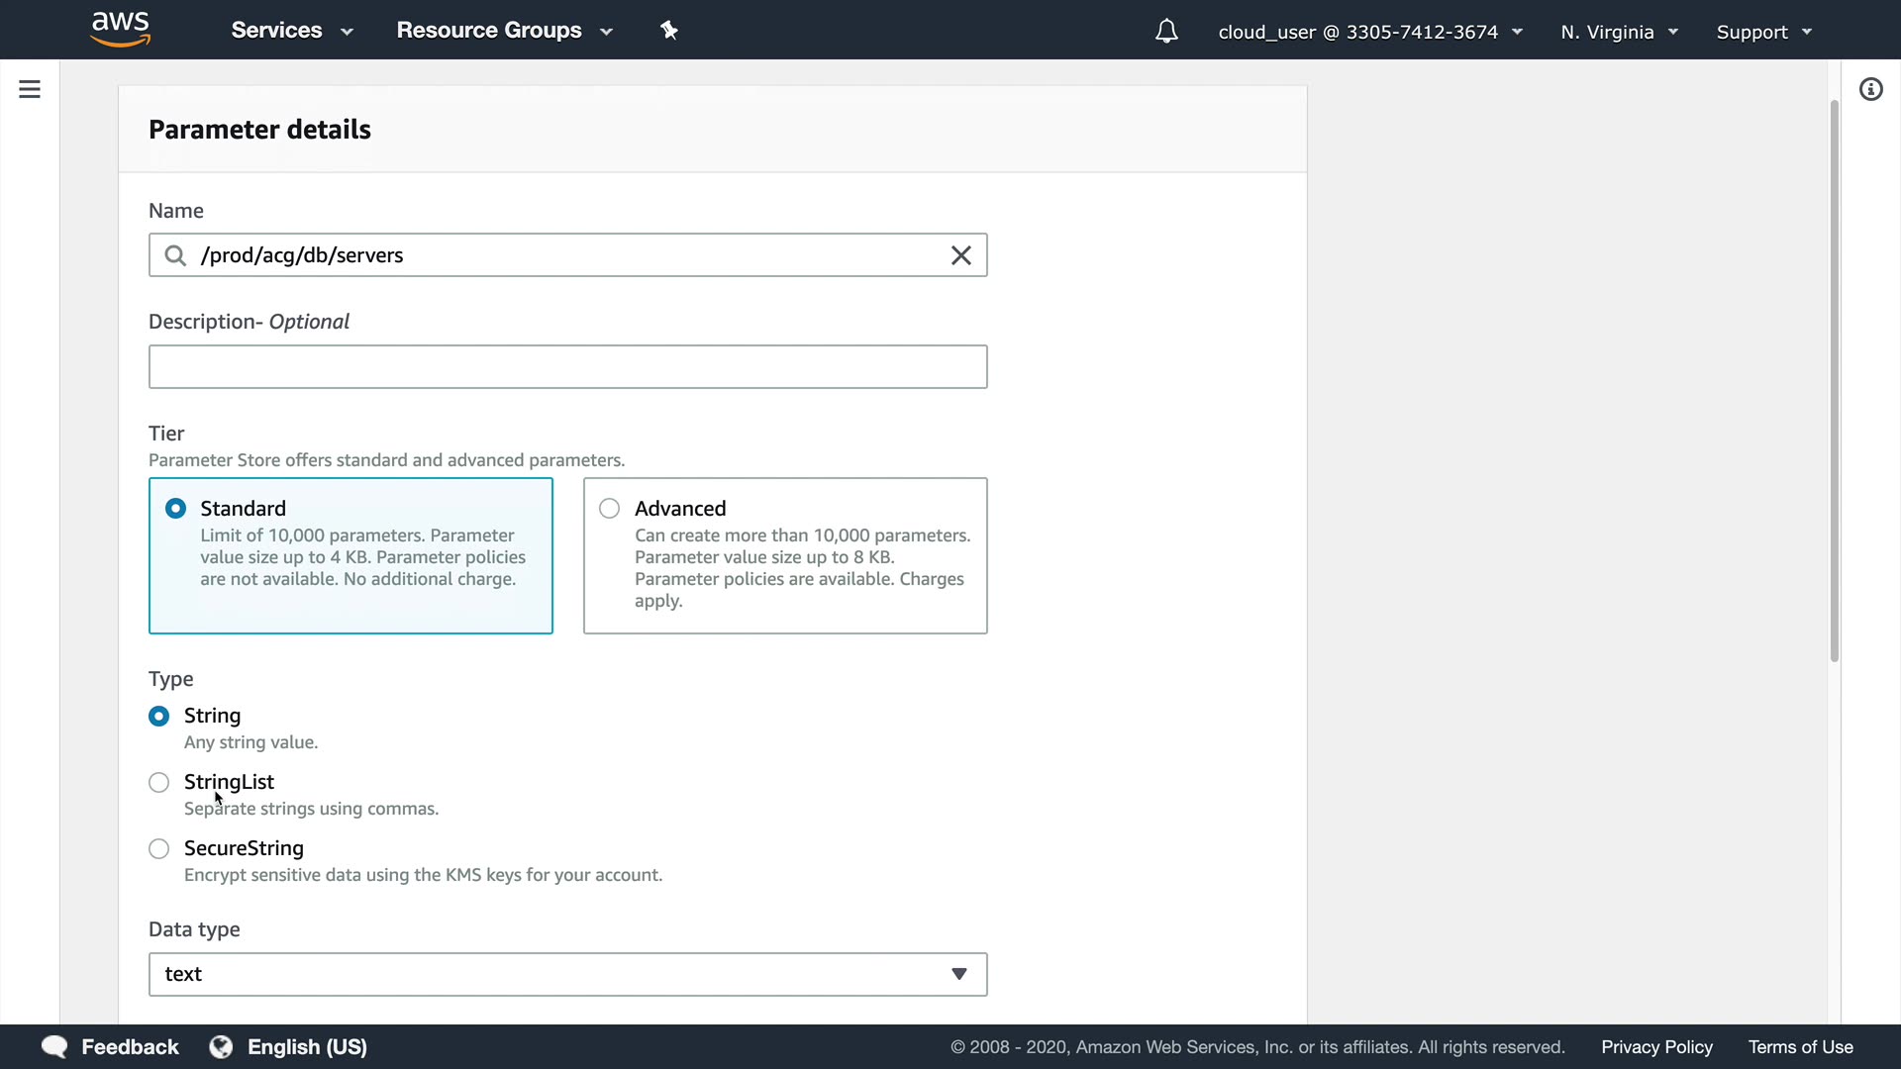Click the search magnifier in Name field
Screen dimensions: 1901x1069
point(175,255)
